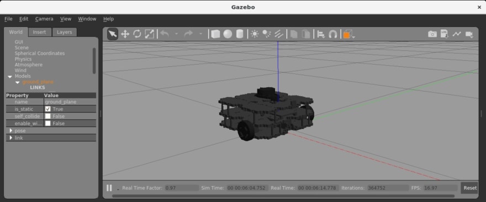Image resolution: width=486 pixels, height=202 pixels.
Task: Add a directional light
Action: point(279,34)
